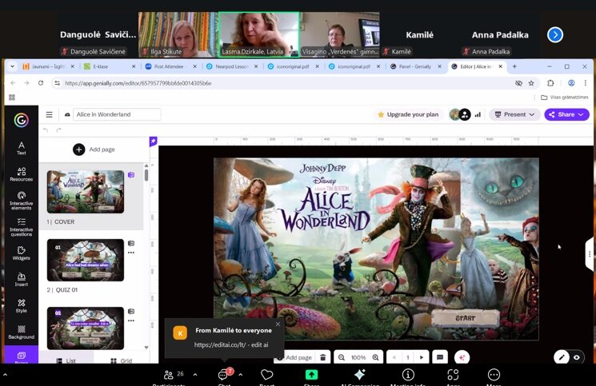Zoom in with the magnifier plus icon

click(375, 357)
